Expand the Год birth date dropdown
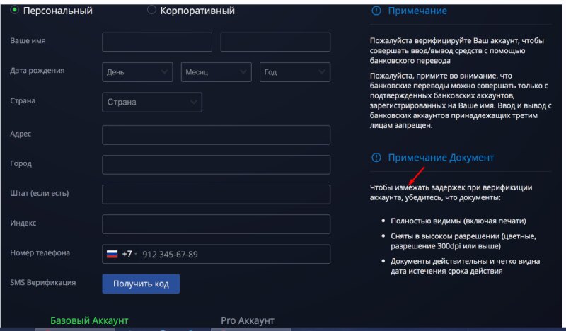The height and width of the screenshot is (331, 566). coord(295,72)
